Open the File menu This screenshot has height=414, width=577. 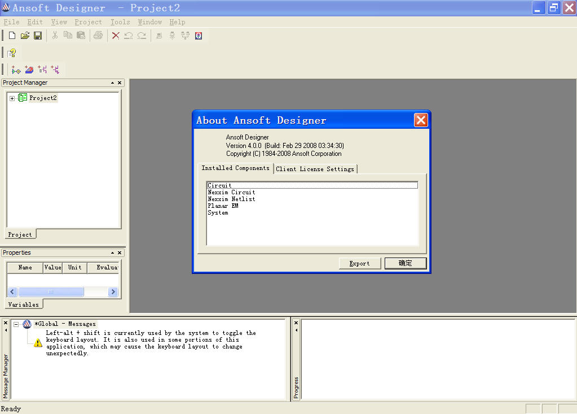[11, 22]
